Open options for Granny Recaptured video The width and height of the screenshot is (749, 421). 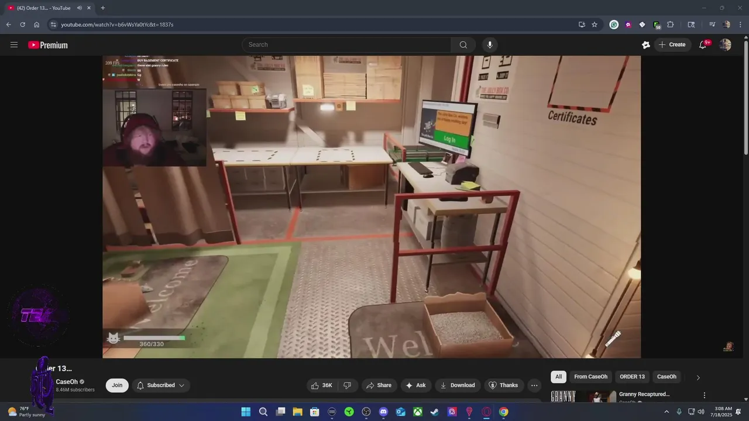705,395
